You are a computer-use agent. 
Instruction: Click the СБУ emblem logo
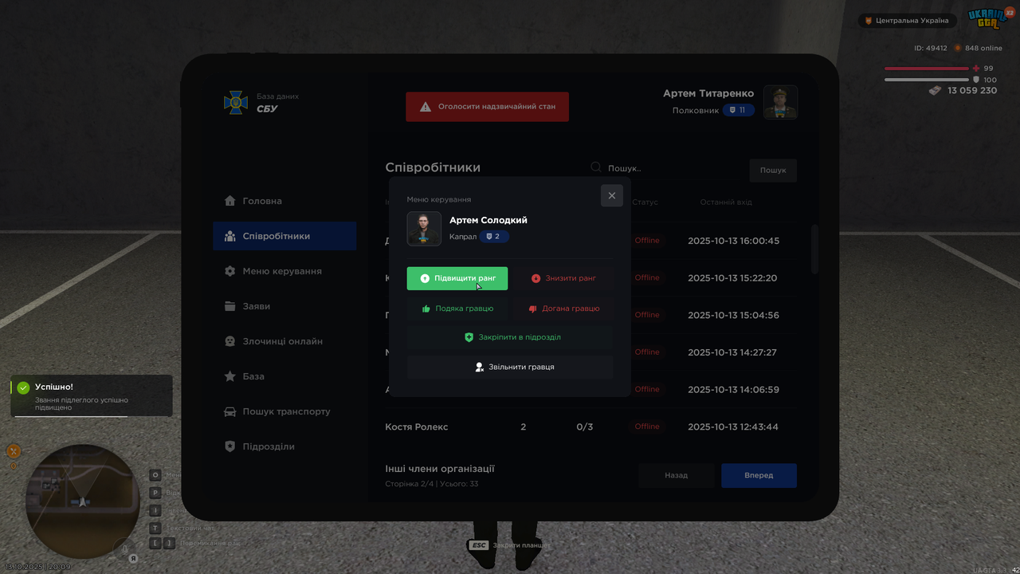coord(236,102)
